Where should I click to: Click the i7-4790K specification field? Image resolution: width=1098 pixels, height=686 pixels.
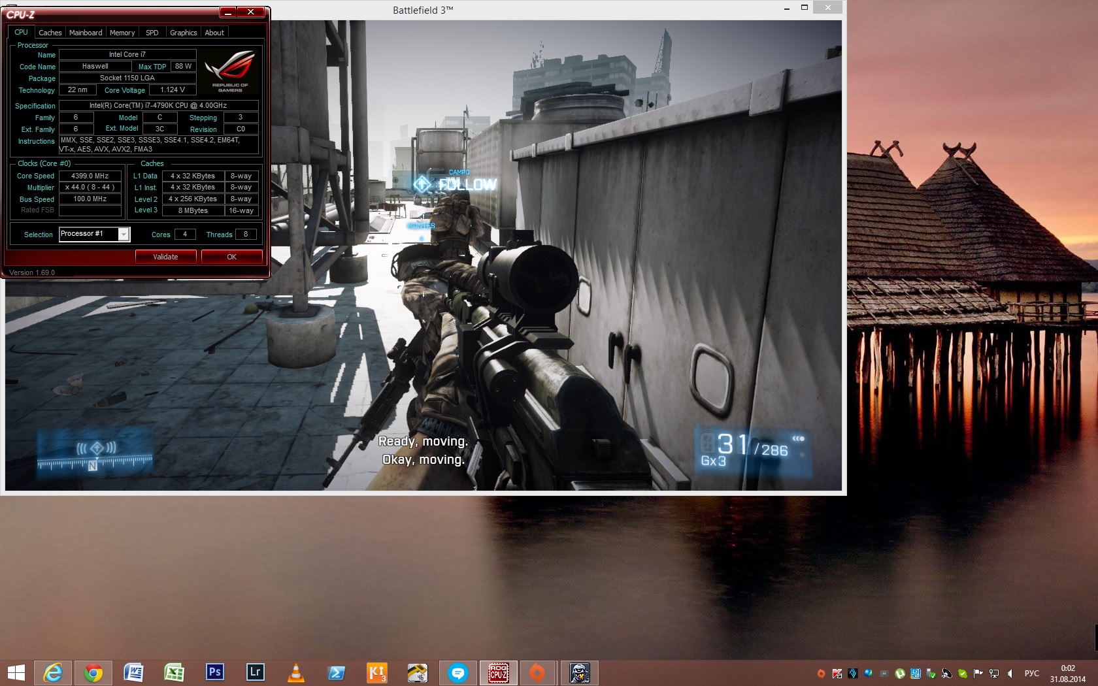click(158, 106)
